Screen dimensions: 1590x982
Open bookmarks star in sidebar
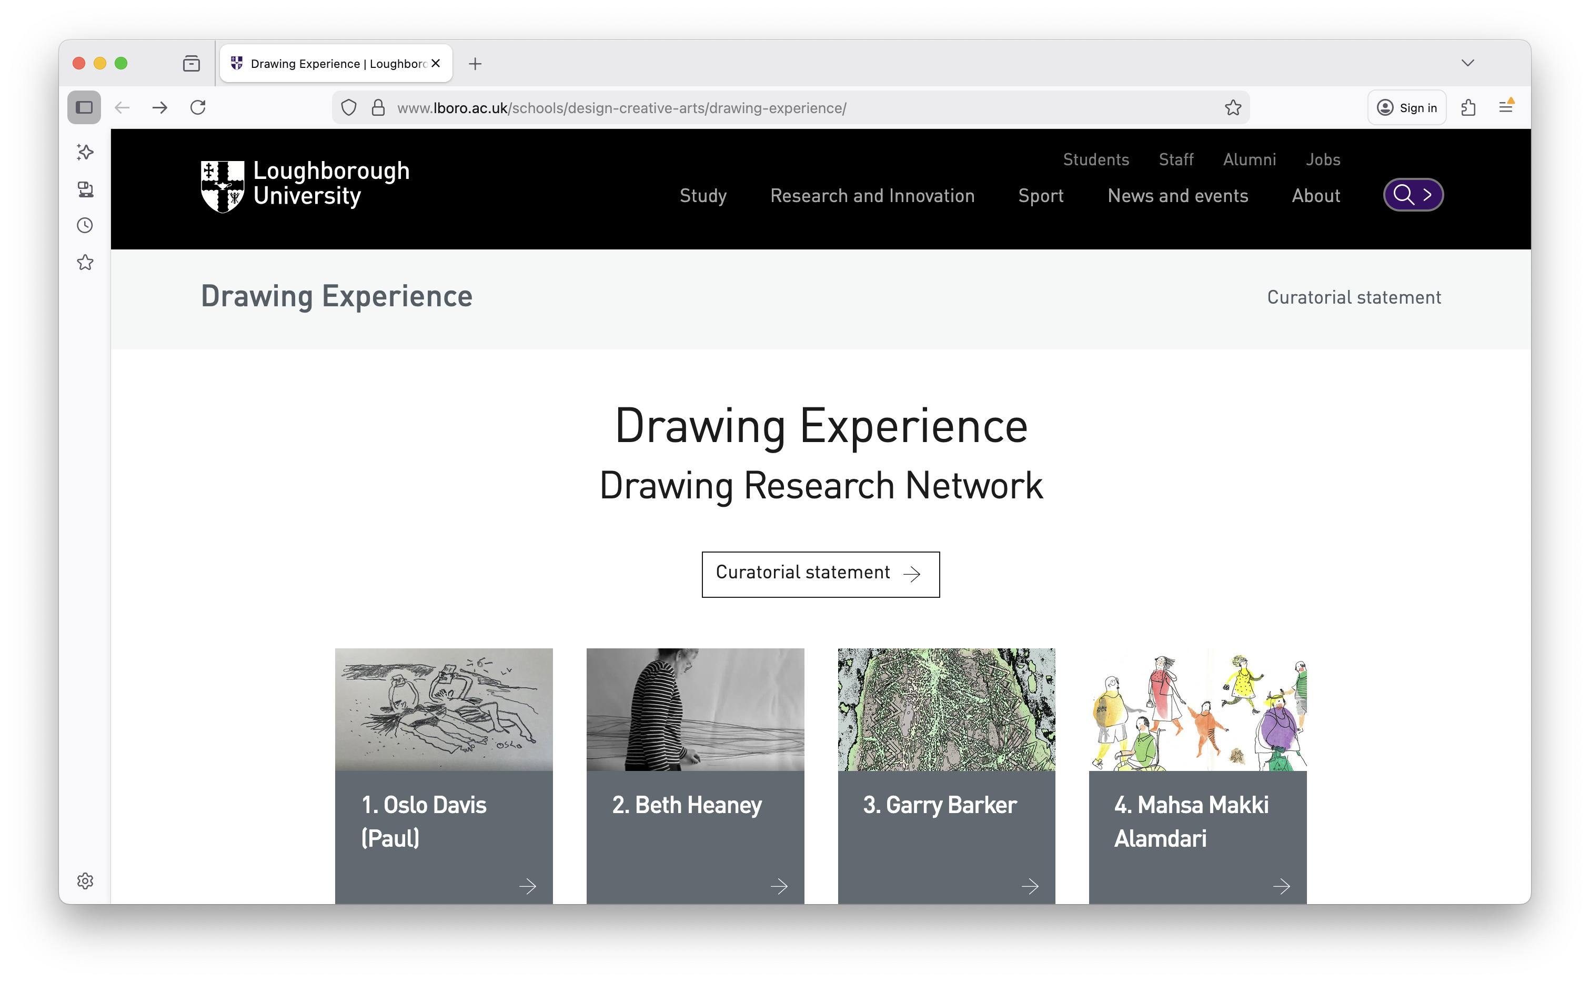pos(85,263)
